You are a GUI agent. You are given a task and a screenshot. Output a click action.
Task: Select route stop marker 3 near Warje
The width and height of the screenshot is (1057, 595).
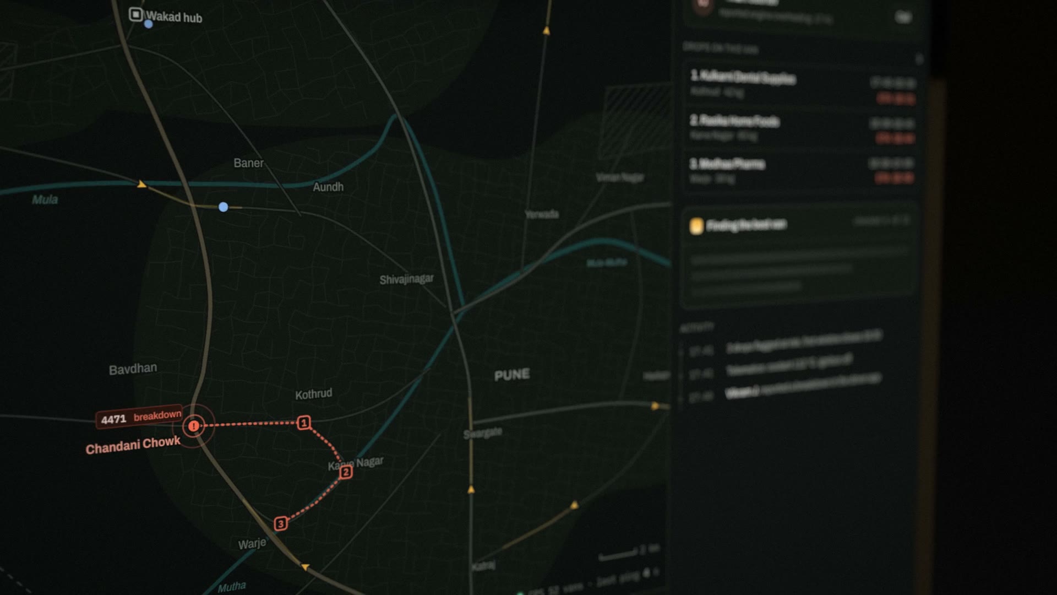[281, 523]
